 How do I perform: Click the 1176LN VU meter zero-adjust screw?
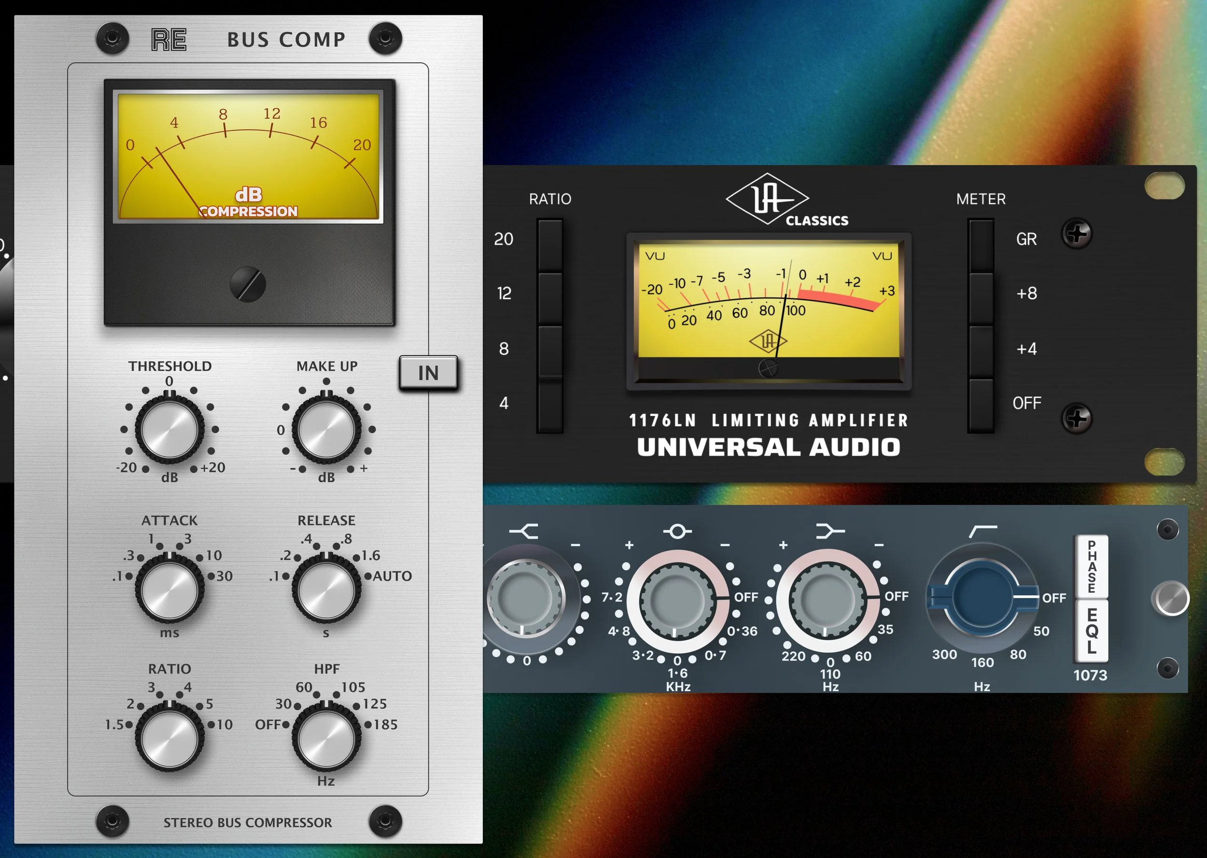tap(768, 368)
